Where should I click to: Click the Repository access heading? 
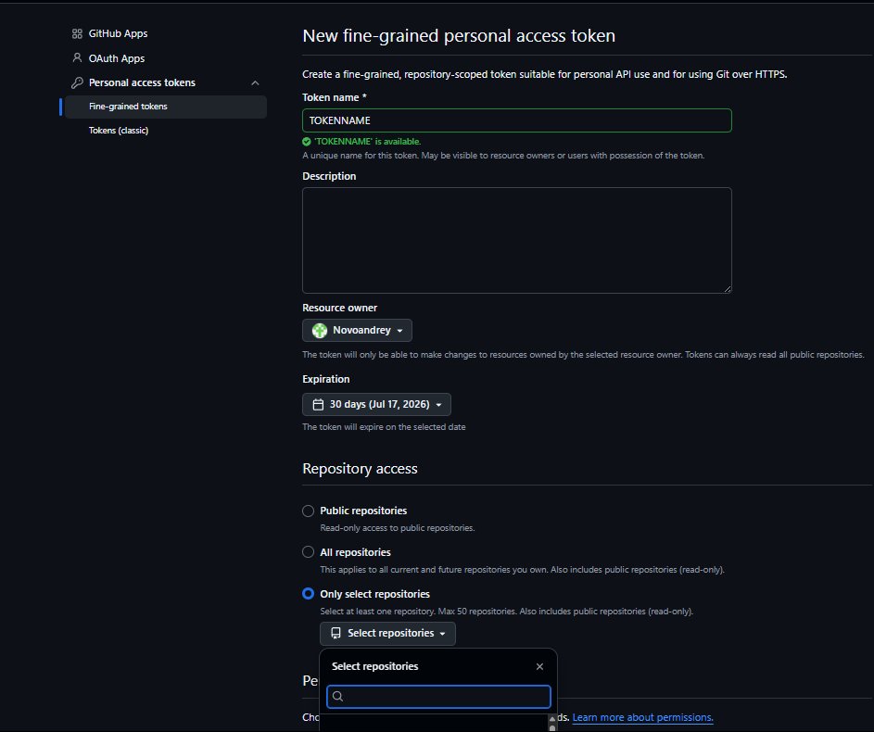360,469
